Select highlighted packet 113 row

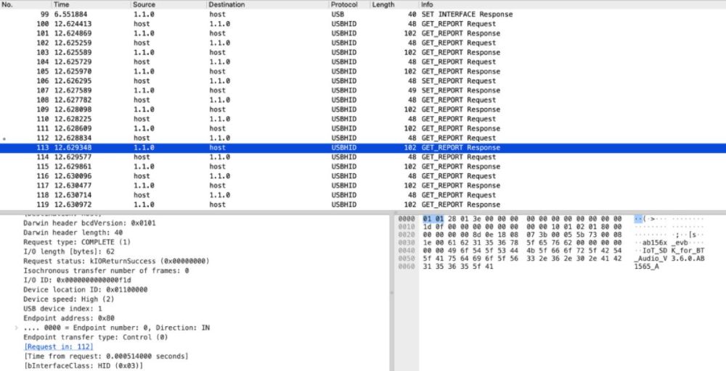(363, 148)
